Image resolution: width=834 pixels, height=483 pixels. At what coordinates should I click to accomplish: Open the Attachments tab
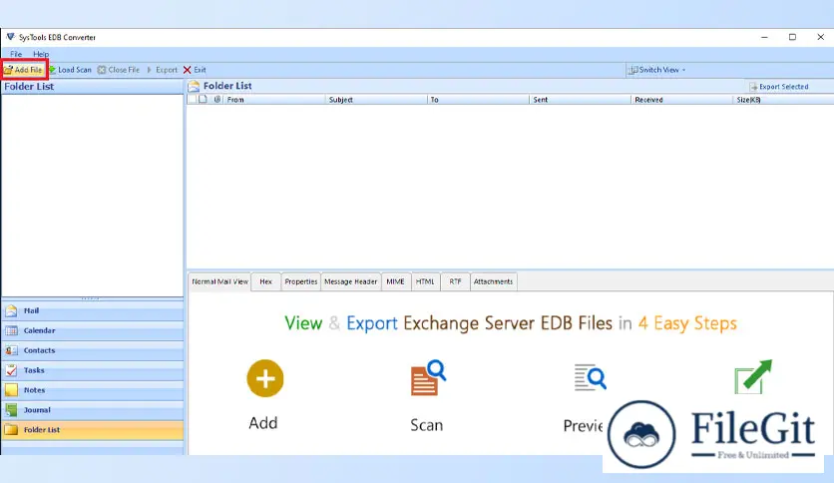coord(493,281)
